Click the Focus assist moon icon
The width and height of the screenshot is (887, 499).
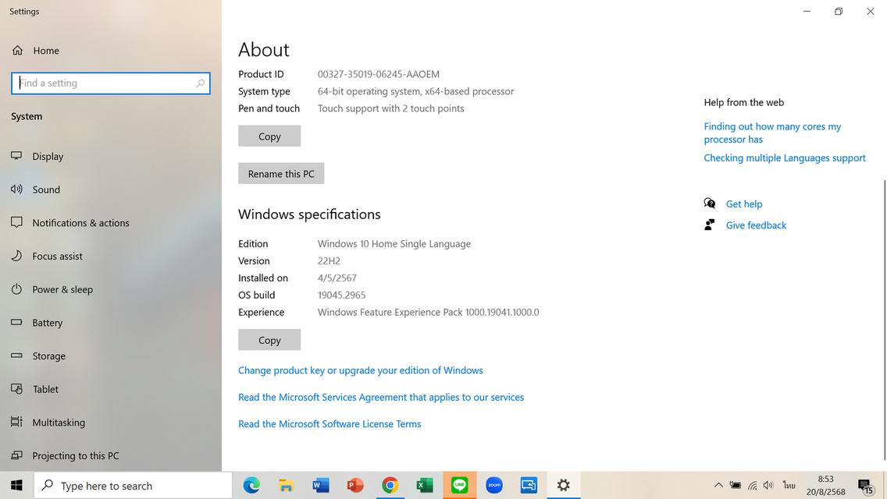[x=16, y=256]
